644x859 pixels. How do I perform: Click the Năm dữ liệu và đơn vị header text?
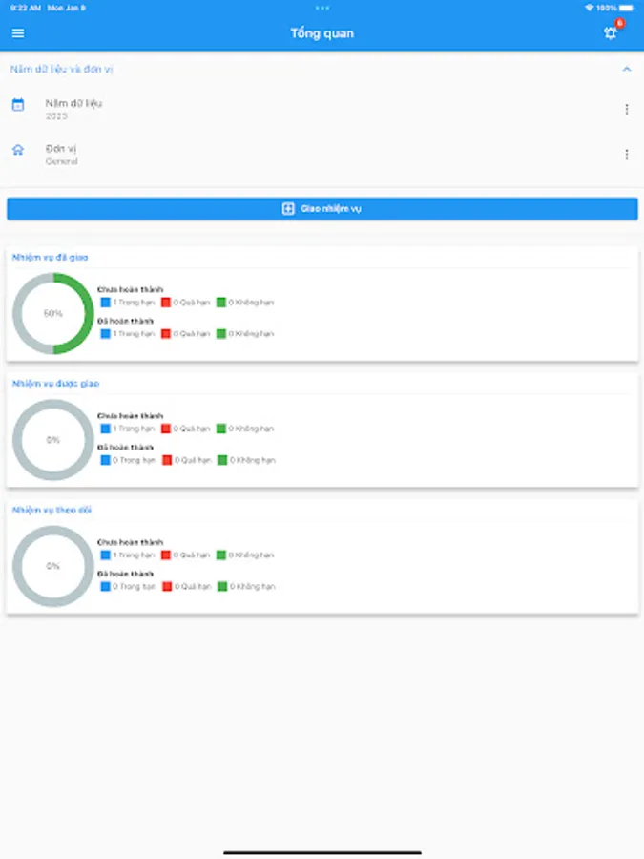click(61, 69)
